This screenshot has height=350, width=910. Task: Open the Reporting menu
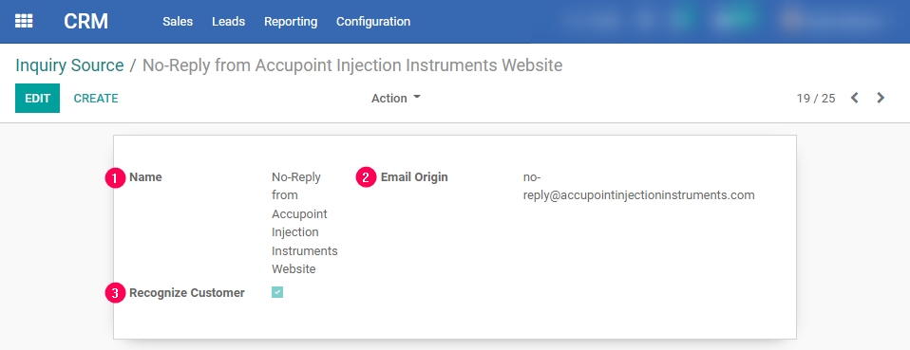(291, 22)
